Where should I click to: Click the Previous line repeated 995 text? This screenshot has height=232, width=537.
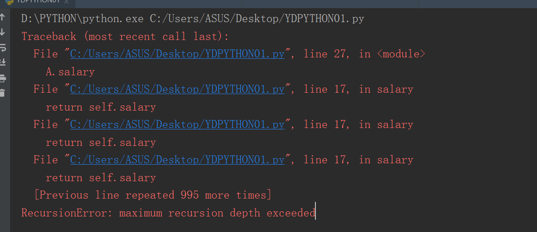pos(153,195)
